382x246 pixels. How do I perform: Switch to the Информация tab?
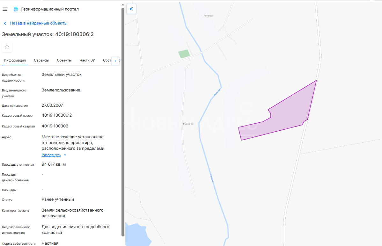pos(15,60)
